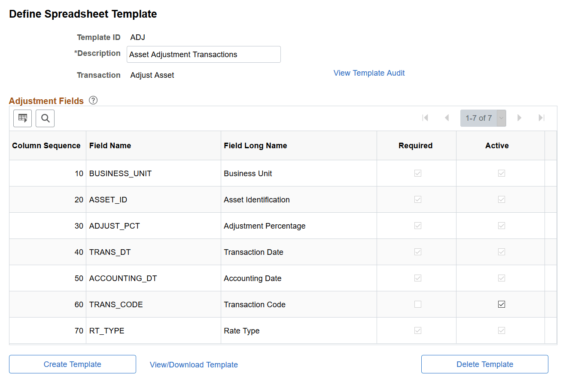This screenshot has height=379, width=566.
Task: Jump to last page using pagination arrow
Action: (x=541, y=118)
